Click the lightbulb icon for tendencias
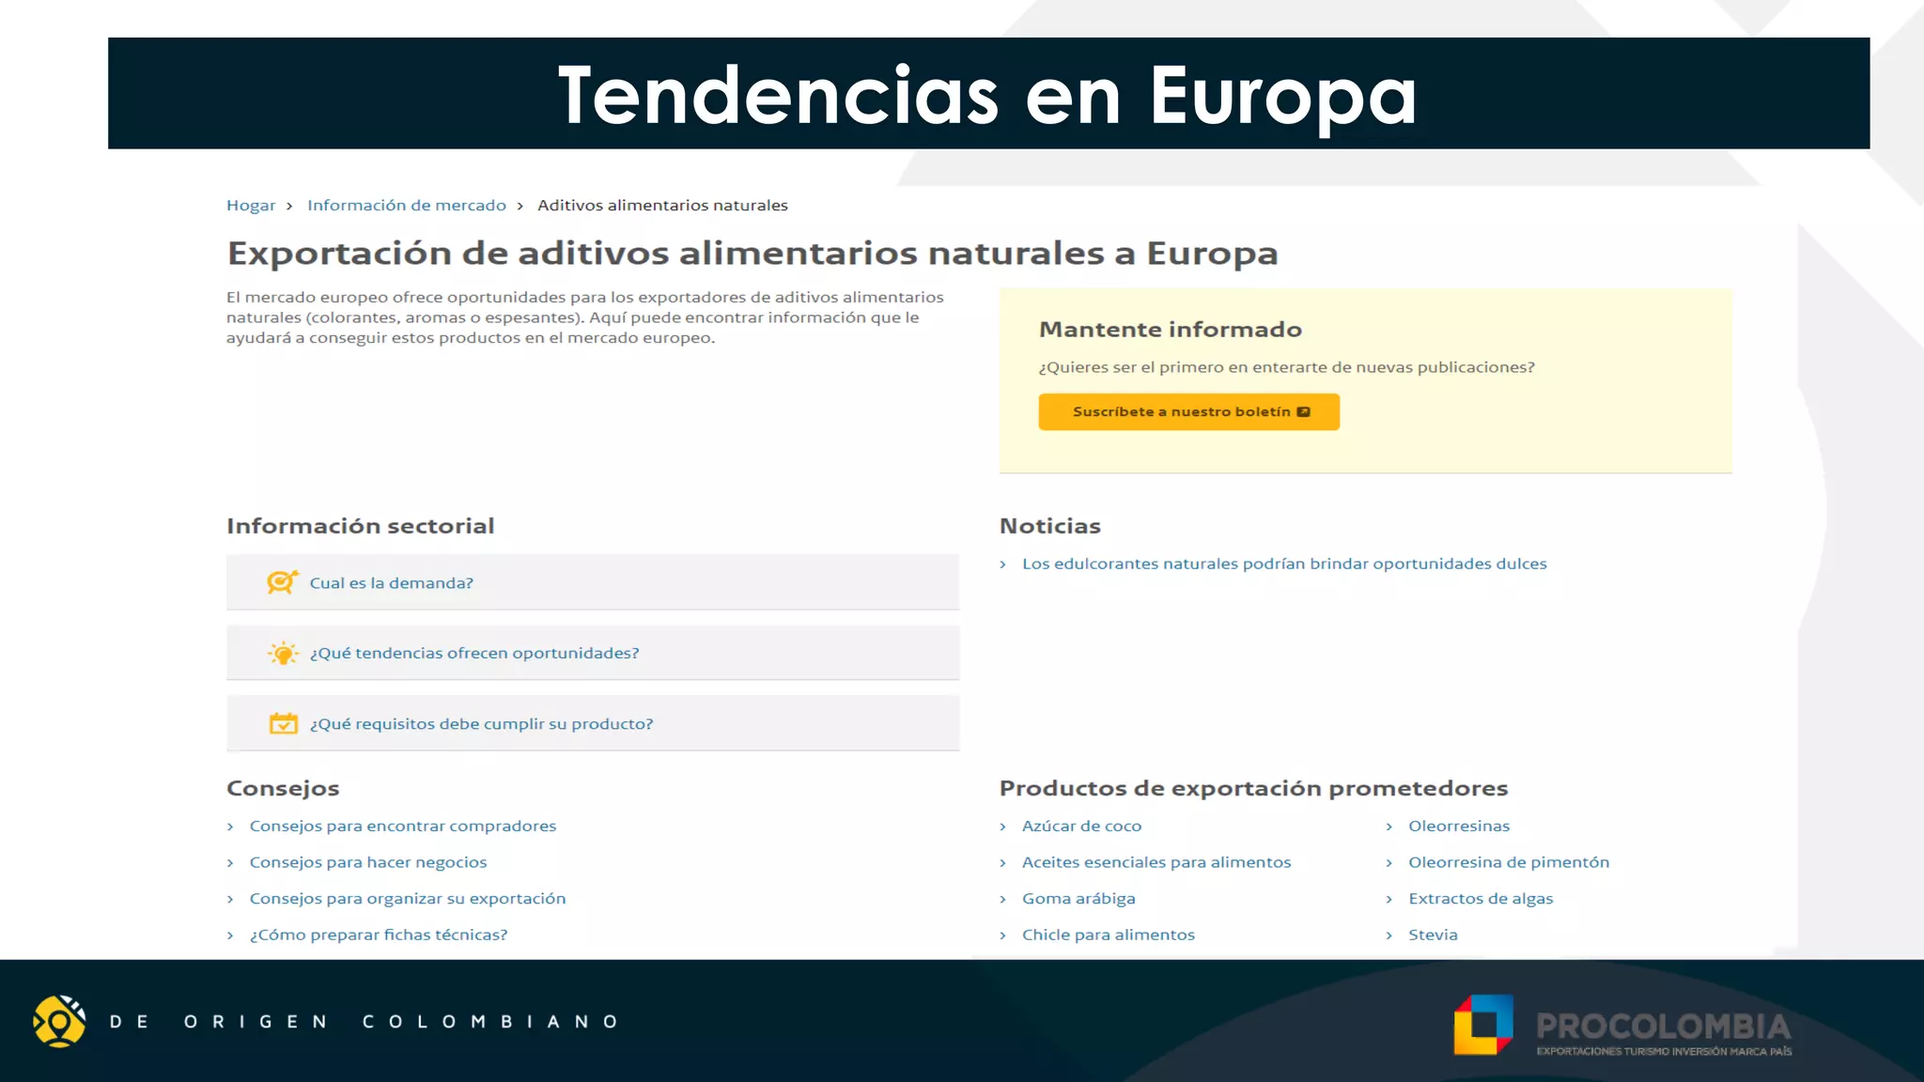 click(x=283, y=653)
